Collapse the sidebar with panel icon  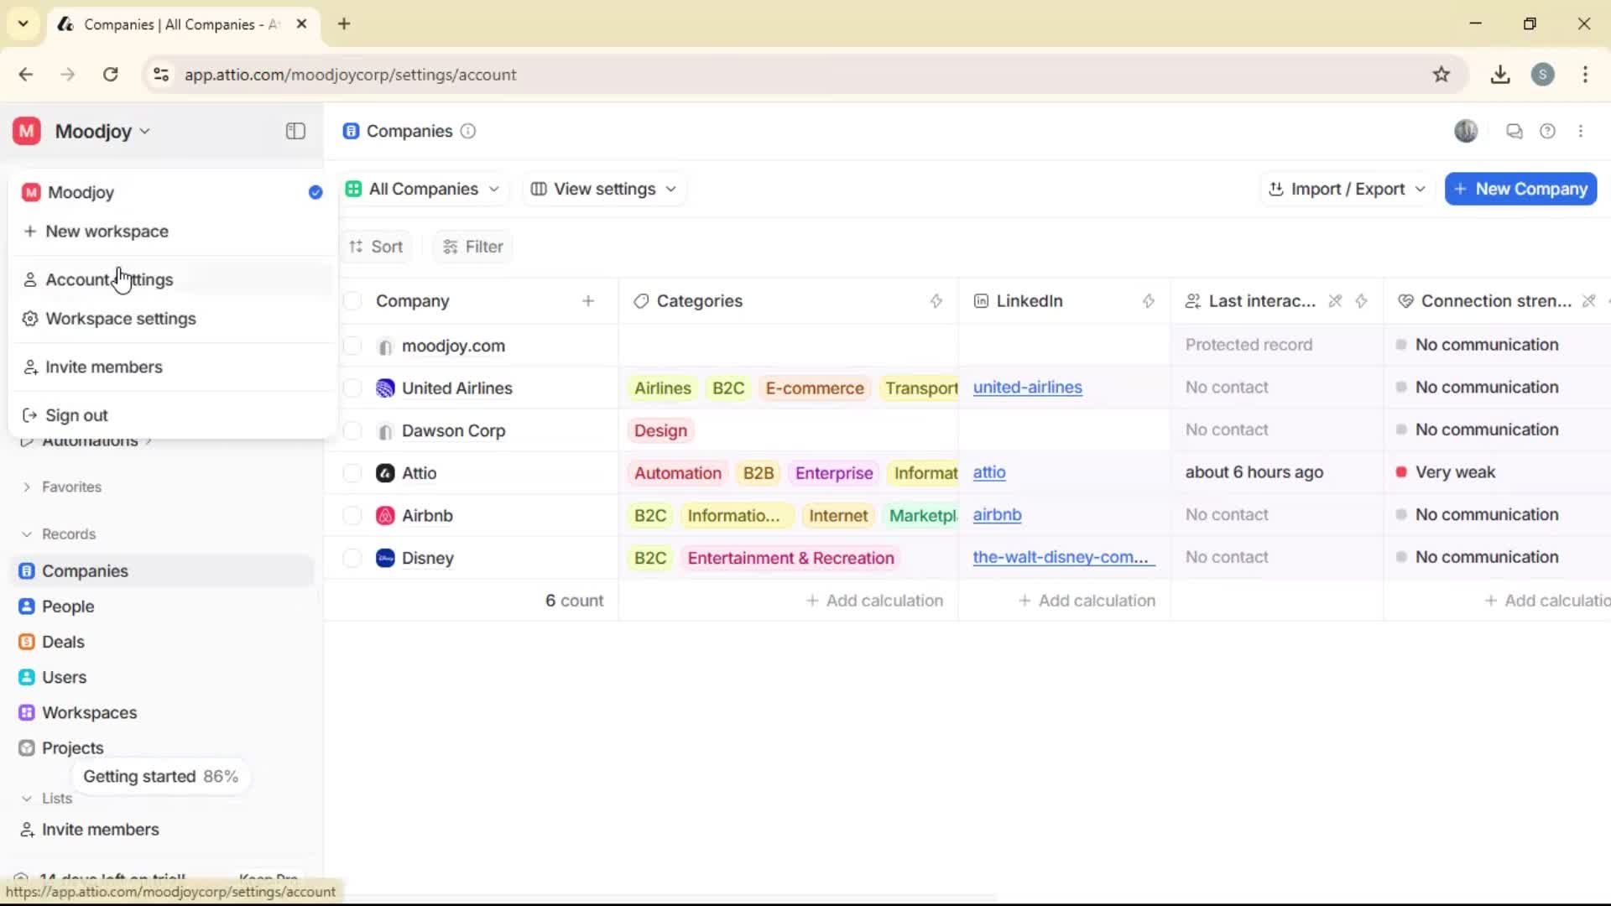point(295,131)
